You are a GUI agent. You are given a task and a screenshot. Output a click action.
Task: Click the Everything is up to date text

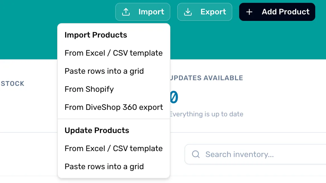point(207,114)
